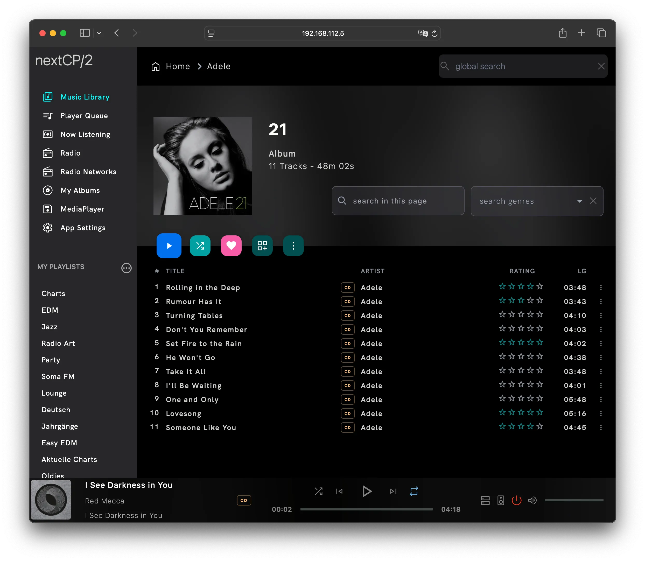This screenshot has height=561, width=645.
Task: Click the playback progress bar
Action: point(366,509)
